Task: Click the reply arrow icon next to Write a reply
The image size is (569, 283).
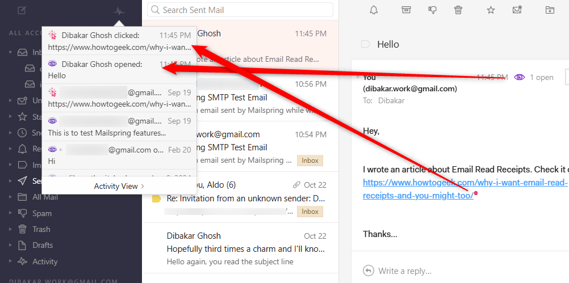Action: [368, 271]
